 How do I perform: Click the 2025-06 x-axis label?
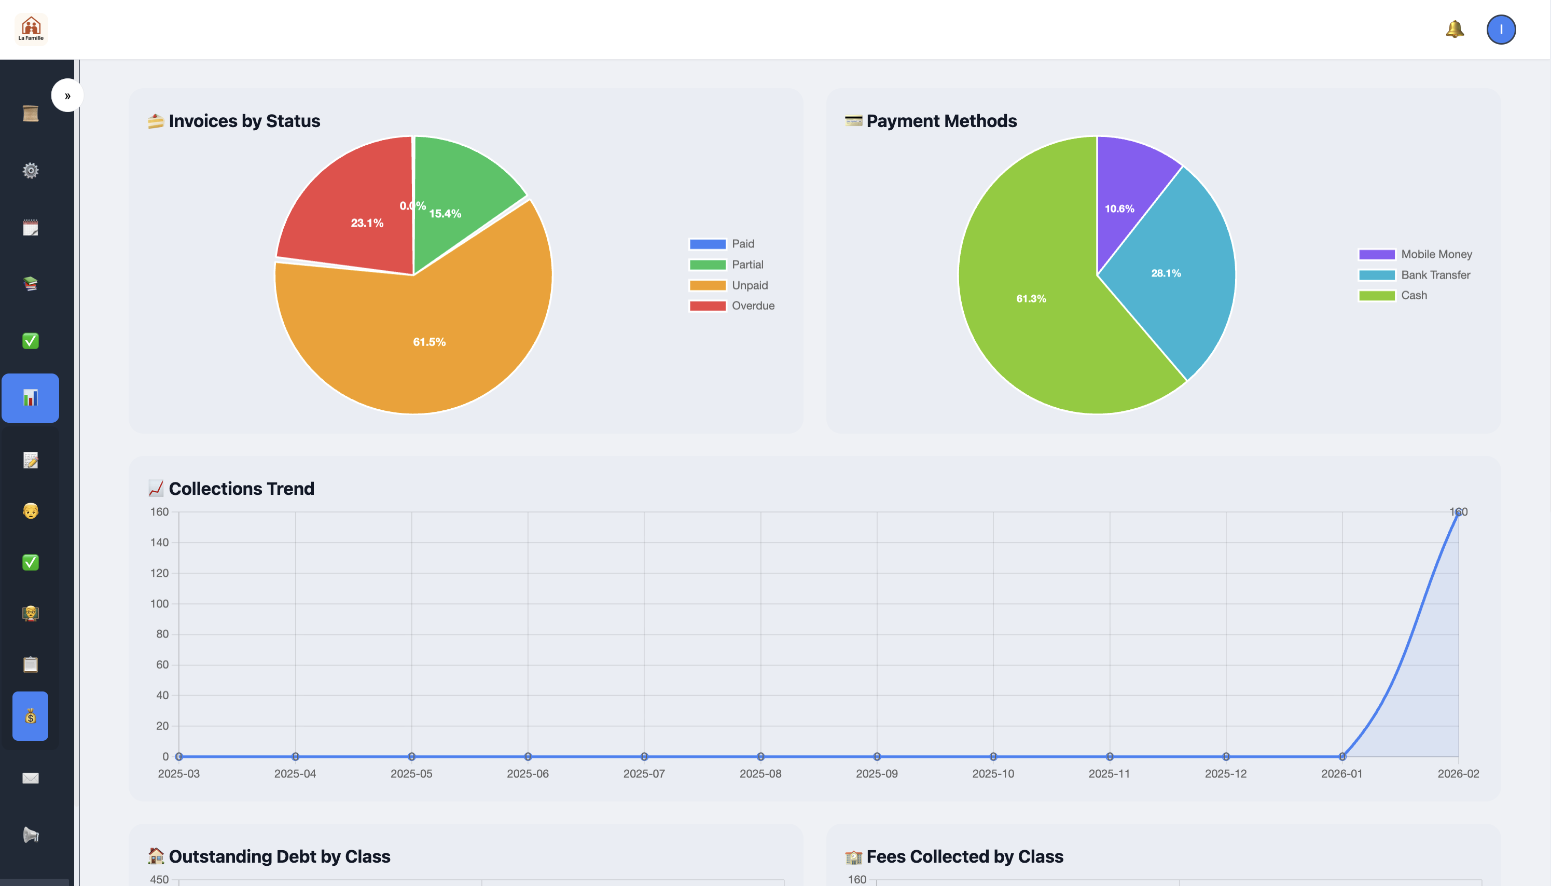pyautogui.click(x=528, y=774)
